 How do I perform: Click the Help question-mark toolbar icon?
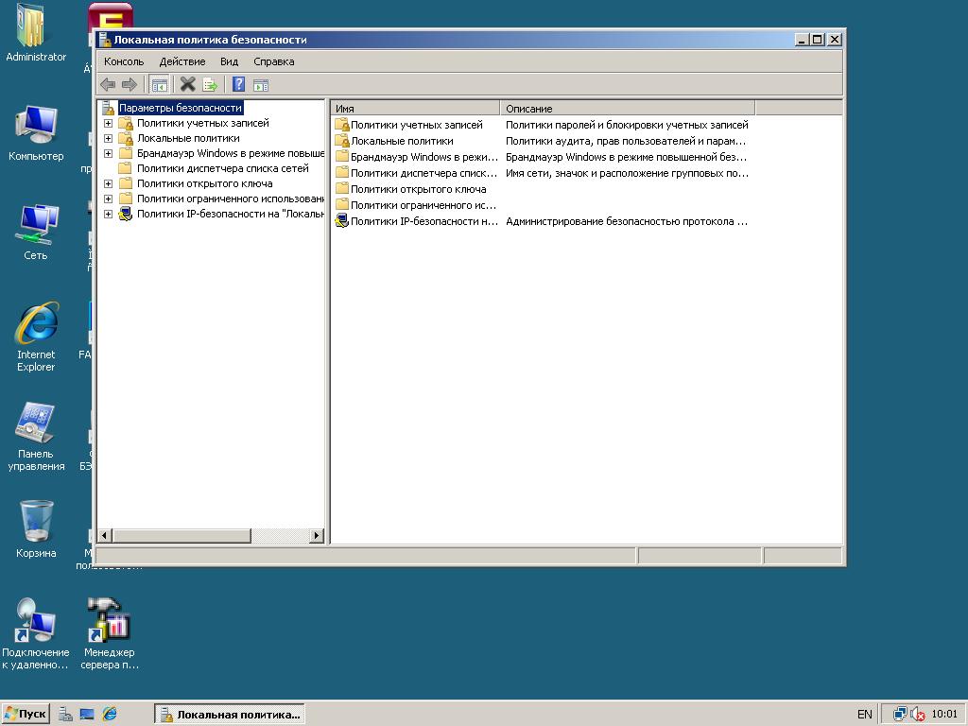coord(239,84)
